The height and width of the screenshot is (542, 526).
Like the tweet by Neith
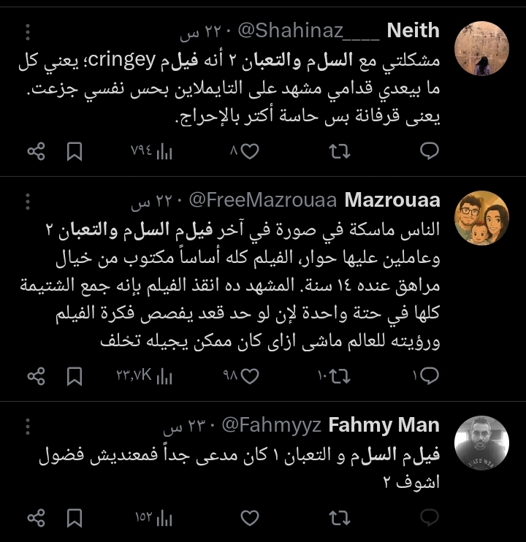pos(250,151)
